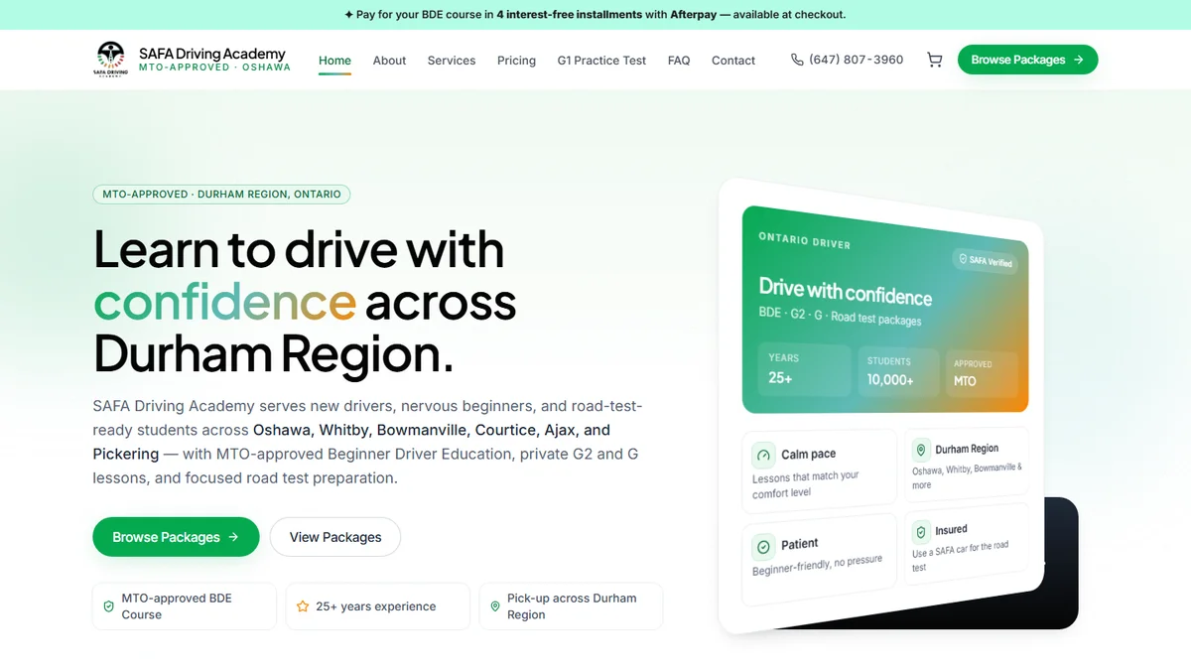Click the shield icon in MTO-approved BDE Course
Image resolution: width=1191 pixels, height=670 pixels.
109,606
